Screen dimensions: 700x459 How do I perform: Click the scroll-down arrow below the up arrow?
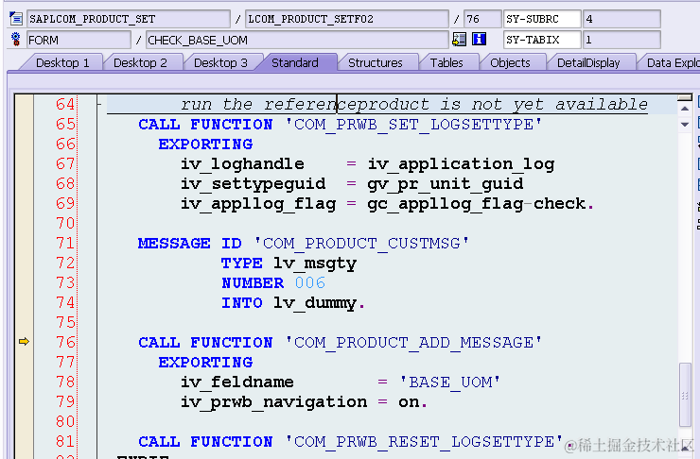(x=685, y=125)
